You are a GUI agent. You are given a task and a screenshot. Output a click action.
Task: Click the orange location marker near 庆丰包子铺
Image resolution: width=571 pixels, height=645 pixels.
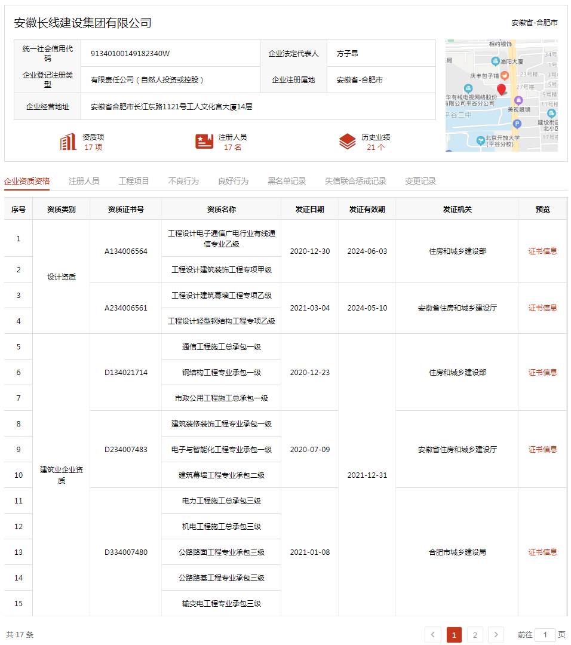[505, 76]
